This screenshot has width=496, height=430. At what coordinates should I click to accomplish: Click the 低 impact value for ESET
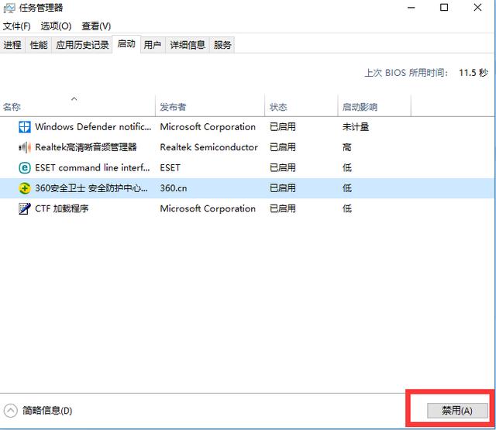[347, 168]
